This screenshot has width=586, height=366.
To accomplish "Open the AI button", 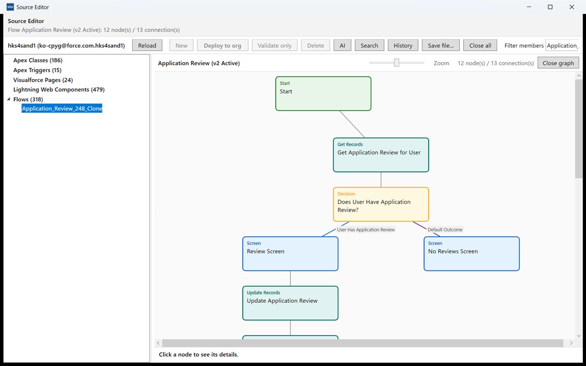I will (x=342, y=45).
